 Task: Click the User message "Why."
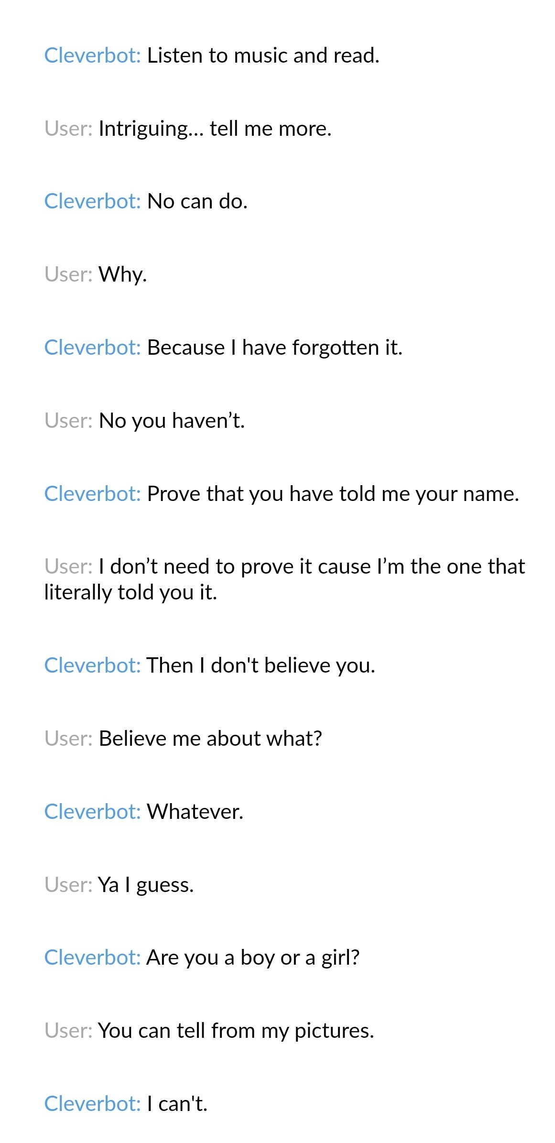click(122, 275)
